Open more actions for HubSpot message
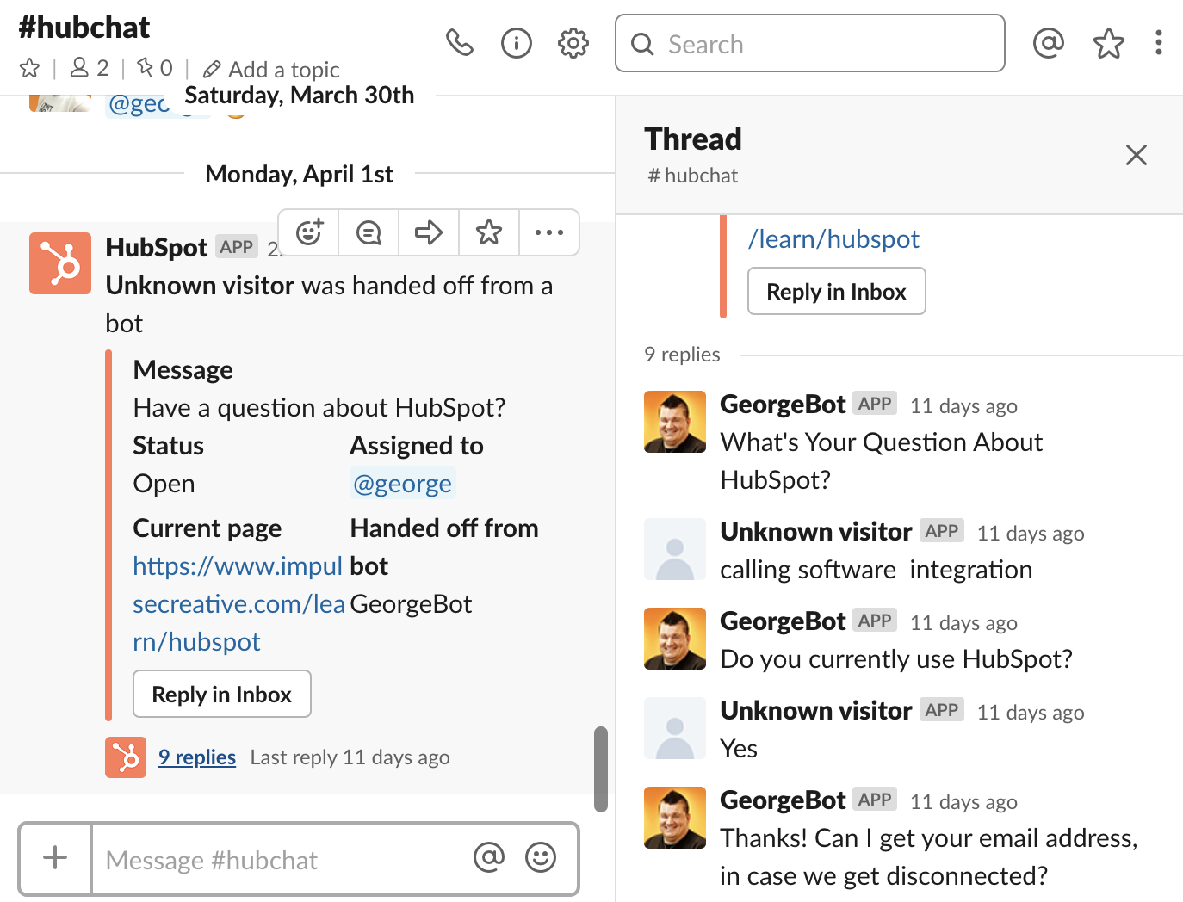 pyautogui.click(x=548, y=232)
